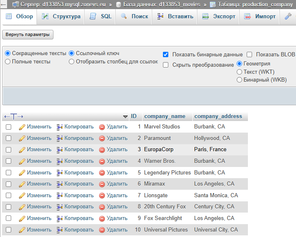This screenshot has height=237, width=296.
Task: Click the pencil edit icon for Paramount
Action: pos(22,138)
